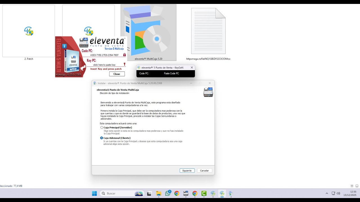
Task: Click the red padlock icon beside Code PC
Action: [125, 55]
